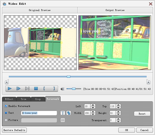This screenshot has height=135, width=155.
Task: Click the Width value field
Action: point(87,113)
